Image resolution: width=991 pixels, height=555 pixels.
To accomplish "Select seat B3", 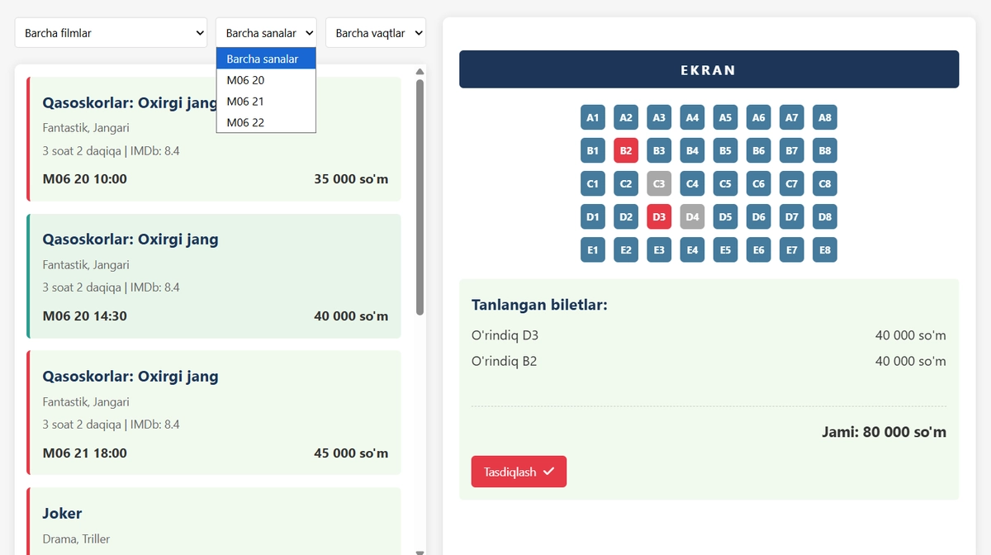I will [x=659, y=150].
